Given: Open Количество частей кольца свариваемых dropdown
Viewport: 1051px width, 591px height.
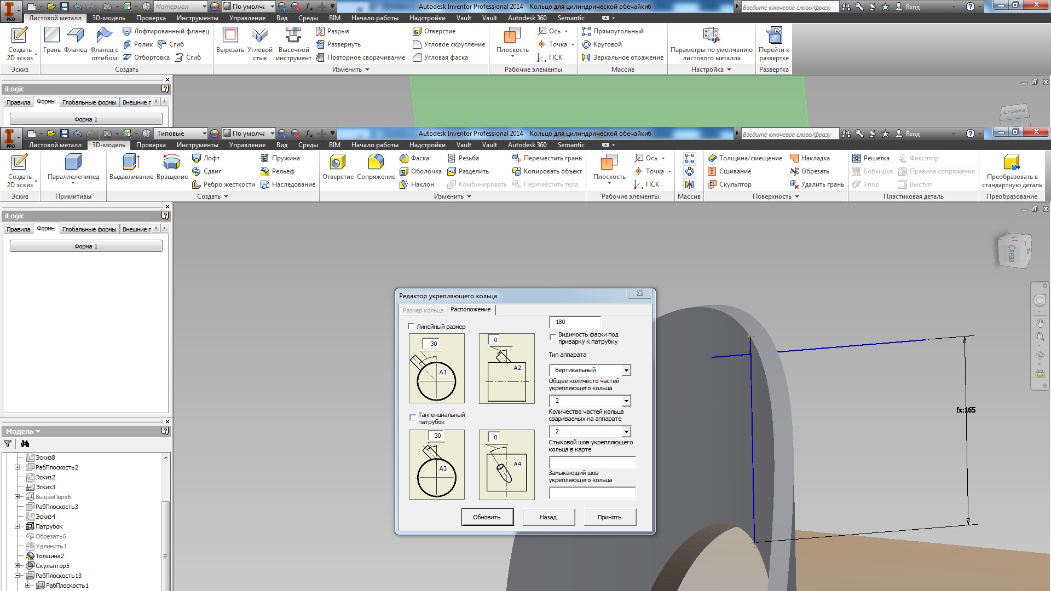Looking at the screenshot, I should point(626,432).
